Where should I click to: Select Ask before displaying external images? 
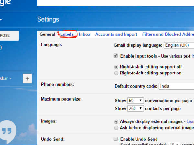click(116, 128)
